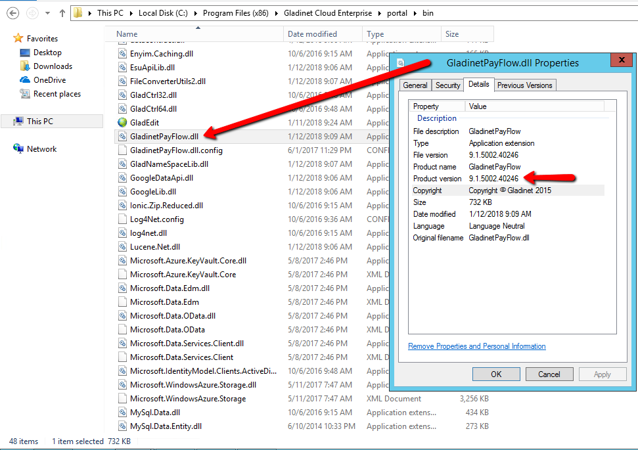Click the Property column header in Details
638x450 pixels.
click(437, 106)
